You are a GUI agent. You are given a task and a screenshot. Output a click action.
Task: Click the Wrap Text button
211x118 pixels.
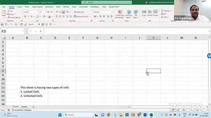[x=79, y=12]
